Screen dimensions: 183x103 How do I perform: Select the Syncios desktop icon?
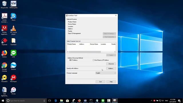click(13, 66)
